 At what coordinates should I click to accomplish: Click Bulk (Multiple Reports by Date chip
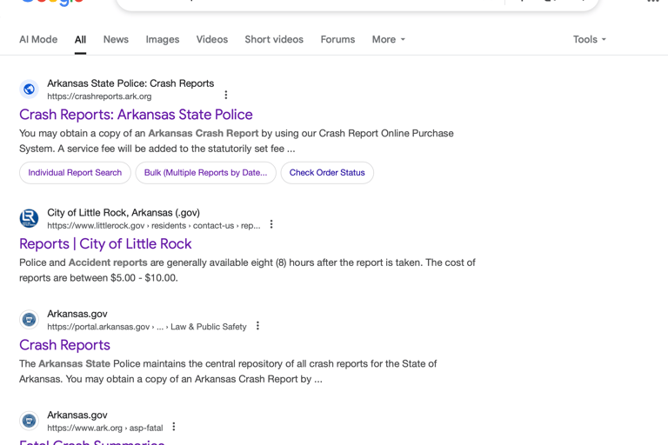point(206,173)
